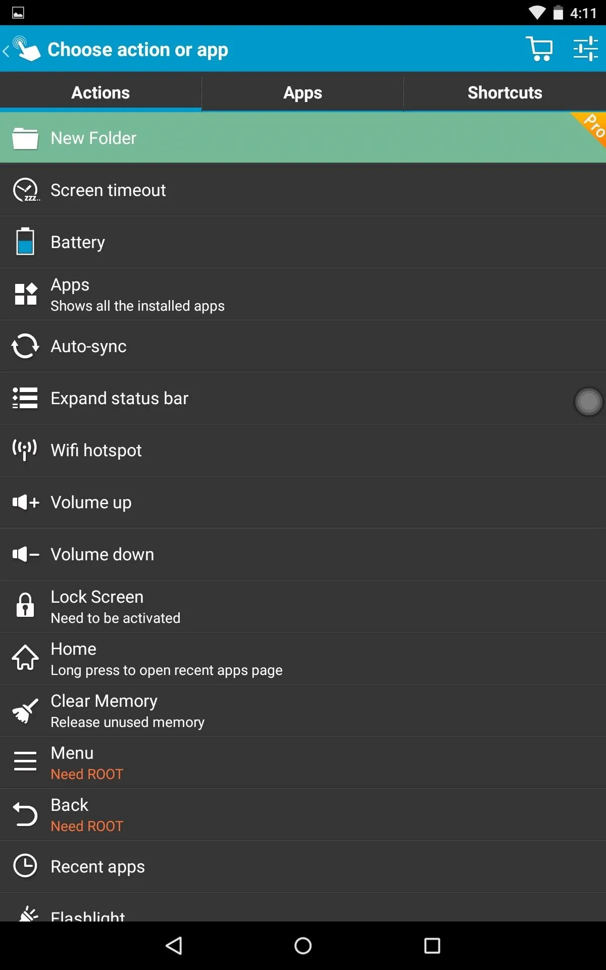Image resolution: width=606 pixels, height=970 pixels.
Task: Tap the Auto-sync arrows icon
Action: point(25,346)
